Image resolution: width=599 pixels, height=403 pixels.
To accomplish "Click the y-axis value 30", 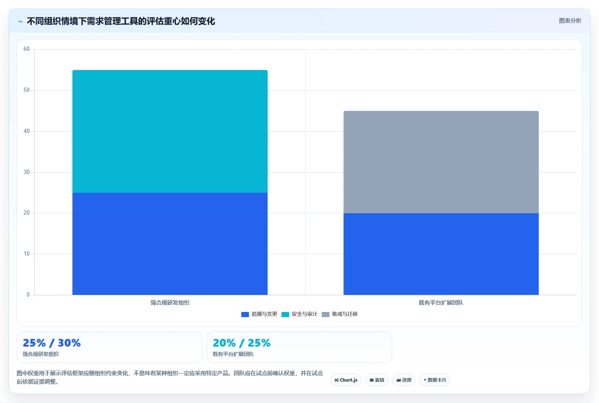I will (27, 172).
